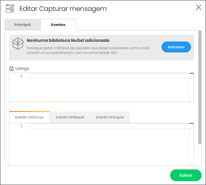206x185 pixels.
Task: Open the Evento OnOccur tab
Action: click(x=29, y=117)
